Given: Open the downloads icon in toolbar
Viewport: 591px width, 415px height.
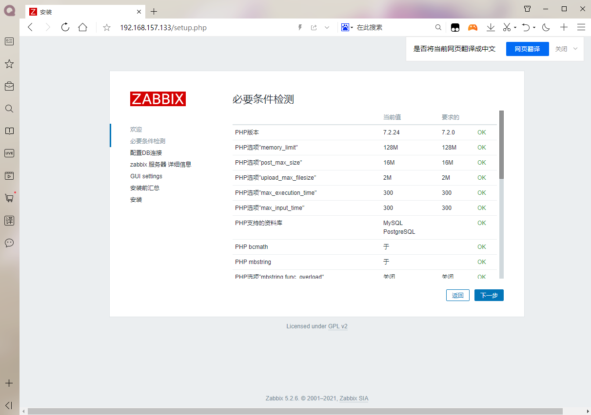Looking at the screenshot, I should click(x=491, y=28).
